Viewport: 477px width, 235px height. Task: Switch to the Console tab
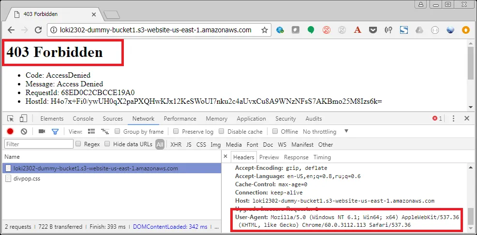(83, 119)
